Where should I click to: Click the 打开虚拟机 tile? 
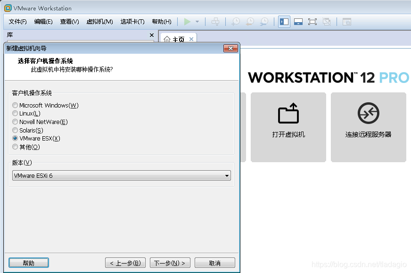[288, 127]
